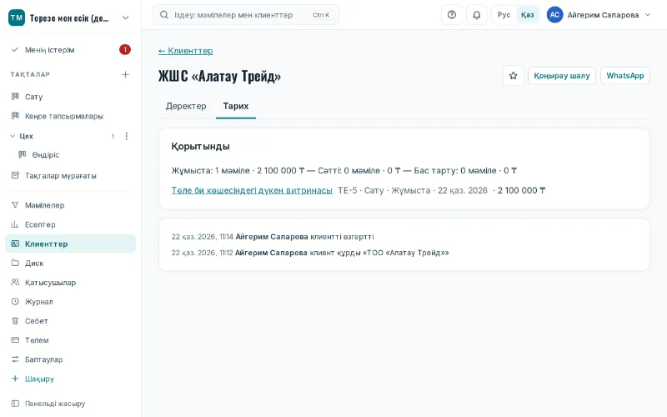
Task: Collapse the Цех board group
Action: (x=13, y=136)
